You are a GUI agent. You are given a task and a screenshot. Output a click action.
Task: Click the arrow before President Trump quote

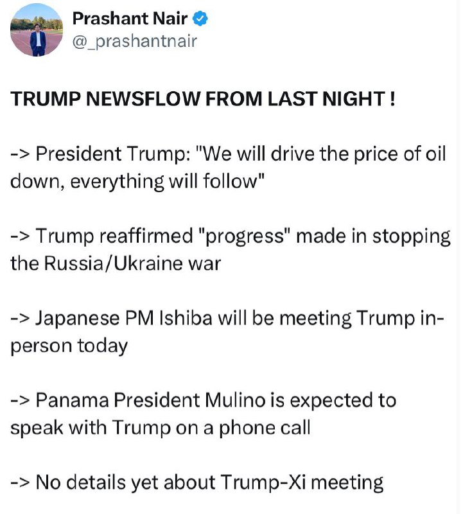click(x=21, y=154)
